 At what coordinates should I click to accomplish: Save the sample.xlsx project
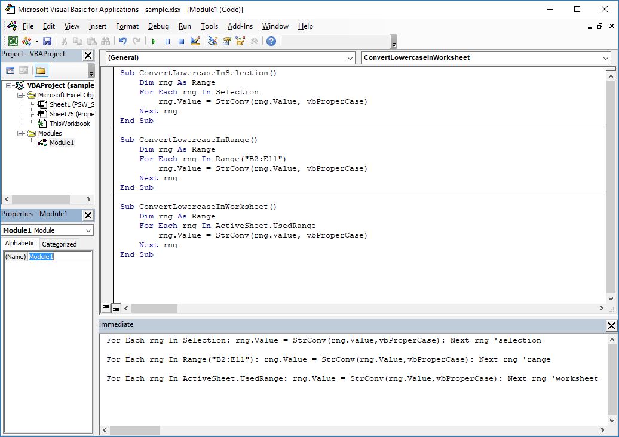[47, 41]
